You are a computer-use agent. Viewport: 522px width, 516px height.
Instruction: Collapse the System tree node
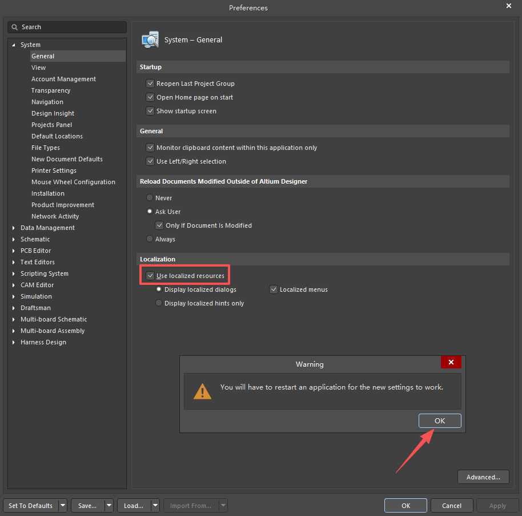(x=14, y=45)
